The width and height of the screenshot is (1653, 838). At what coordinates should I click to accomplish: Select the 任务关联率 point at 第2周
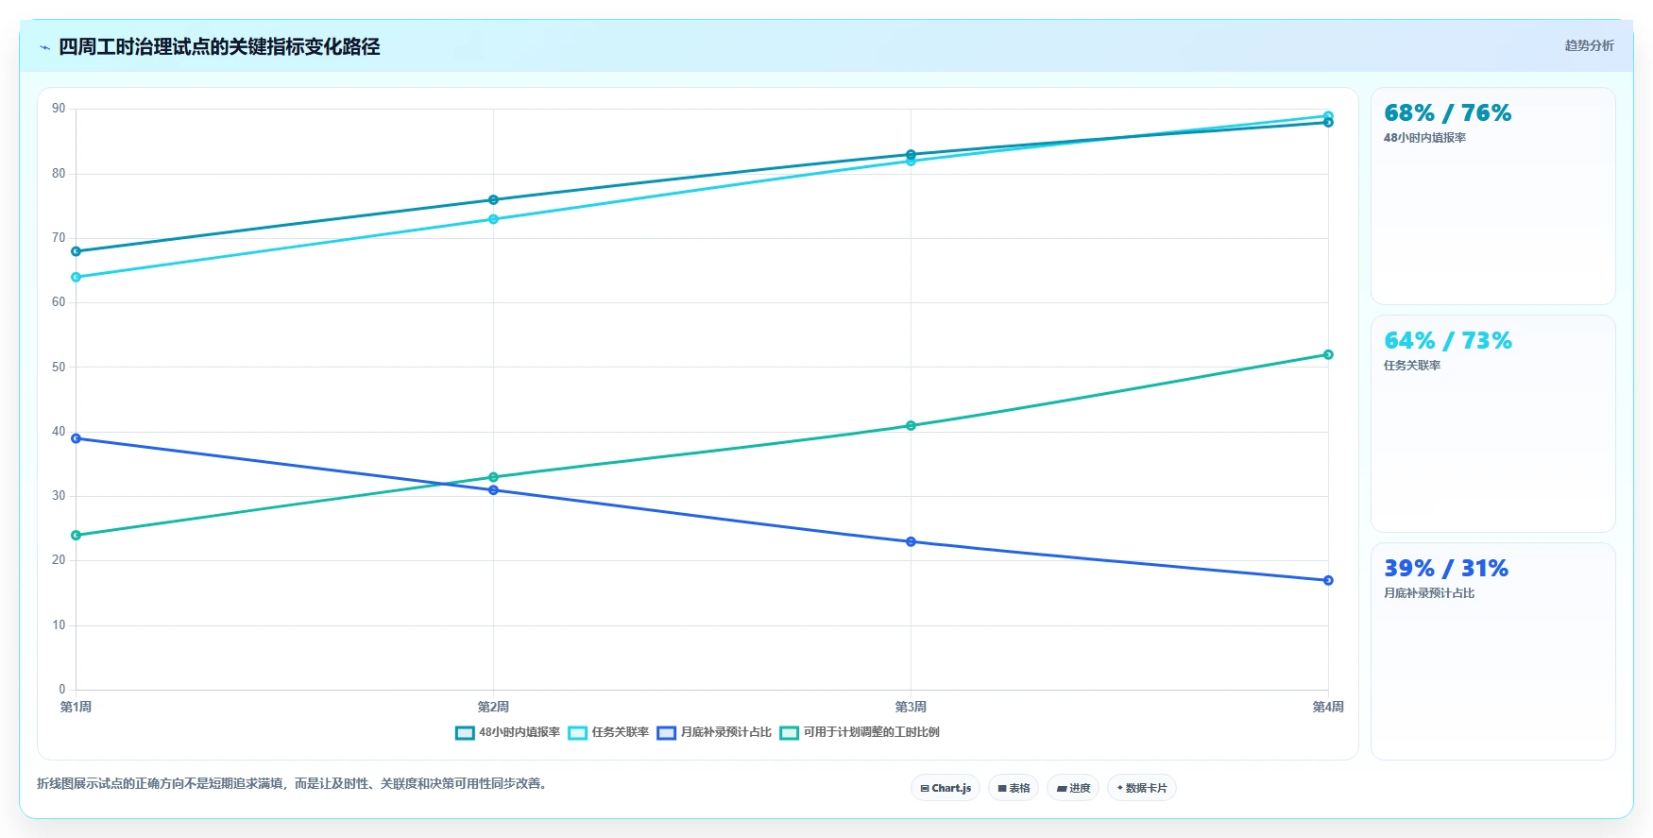tap(493, 219)
